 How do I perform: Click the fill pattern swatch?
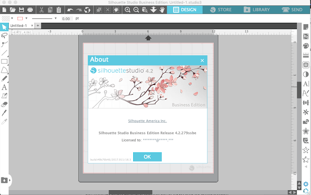tap(5, 18)
